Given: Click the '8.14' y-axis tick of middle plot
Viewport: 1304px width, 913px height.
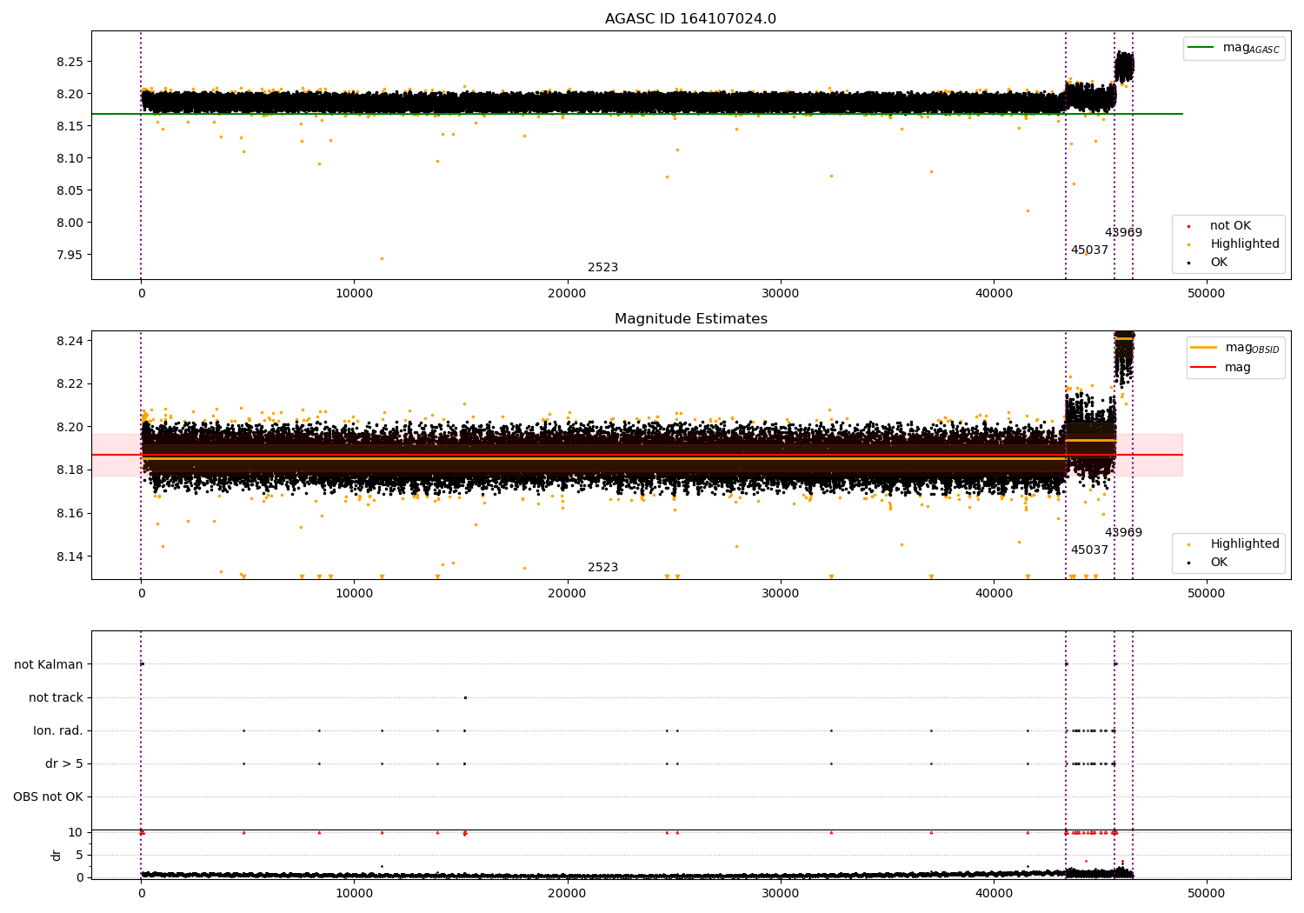Looking at the screenshot, I should (70, 556).
